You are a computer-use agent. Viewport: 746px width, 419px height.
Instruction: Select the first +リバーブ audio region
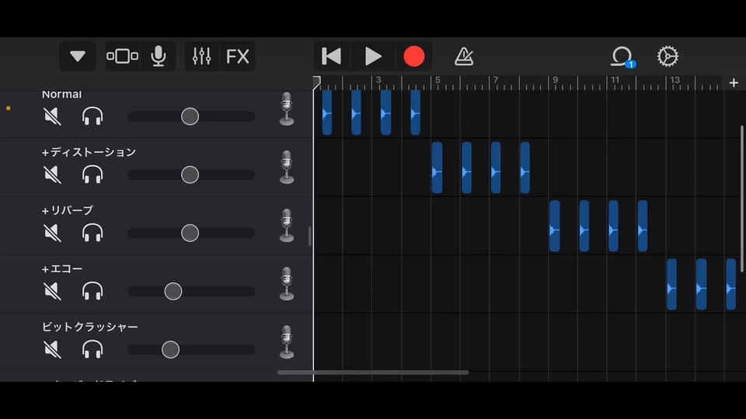coord(554,226)
